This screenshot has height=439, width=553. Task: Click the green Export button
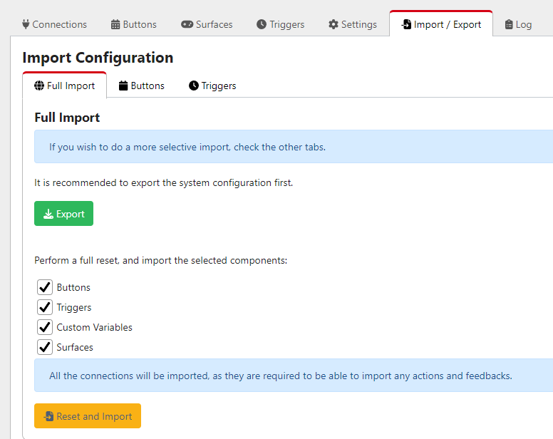pyautogui.click(x=64, y=214)
